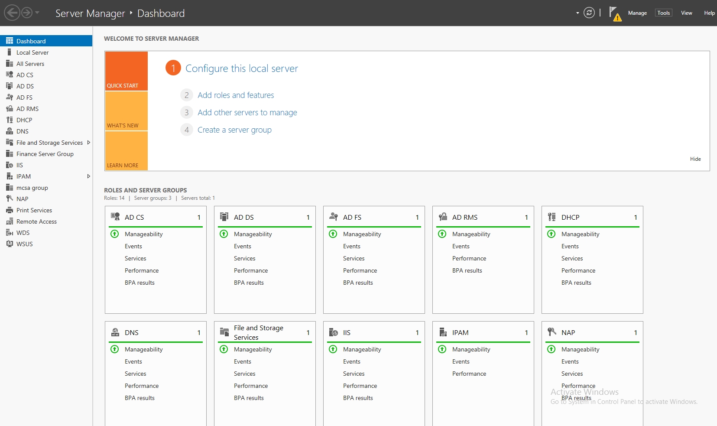This screenshot has height=426, width=717.
Task: Click the DHCP tile icon
Action: (x=552, y=217)
